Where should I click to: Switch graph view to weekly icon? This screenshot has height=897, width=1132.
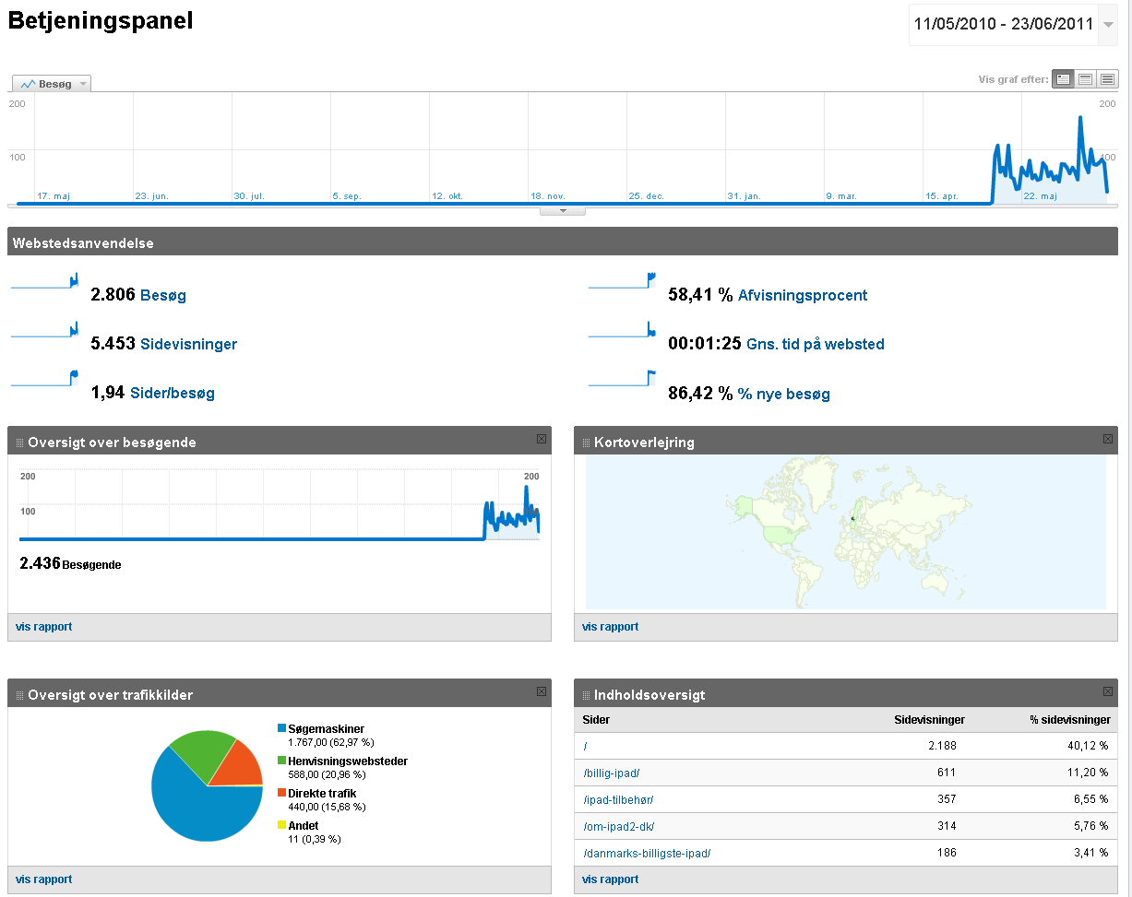pos(1086,79)
